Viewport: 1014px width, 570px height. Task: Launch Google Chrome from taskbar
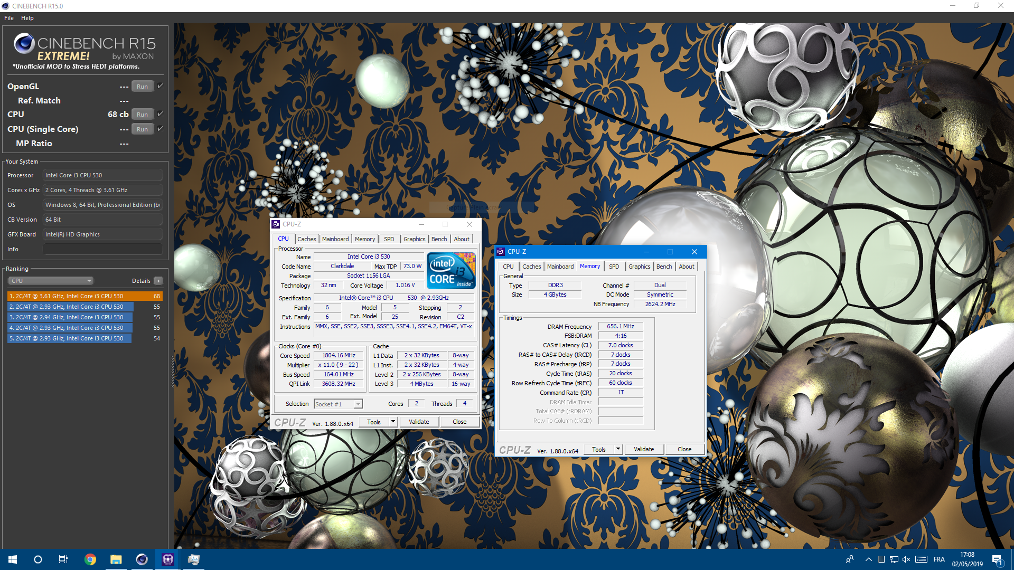point(90,559)
